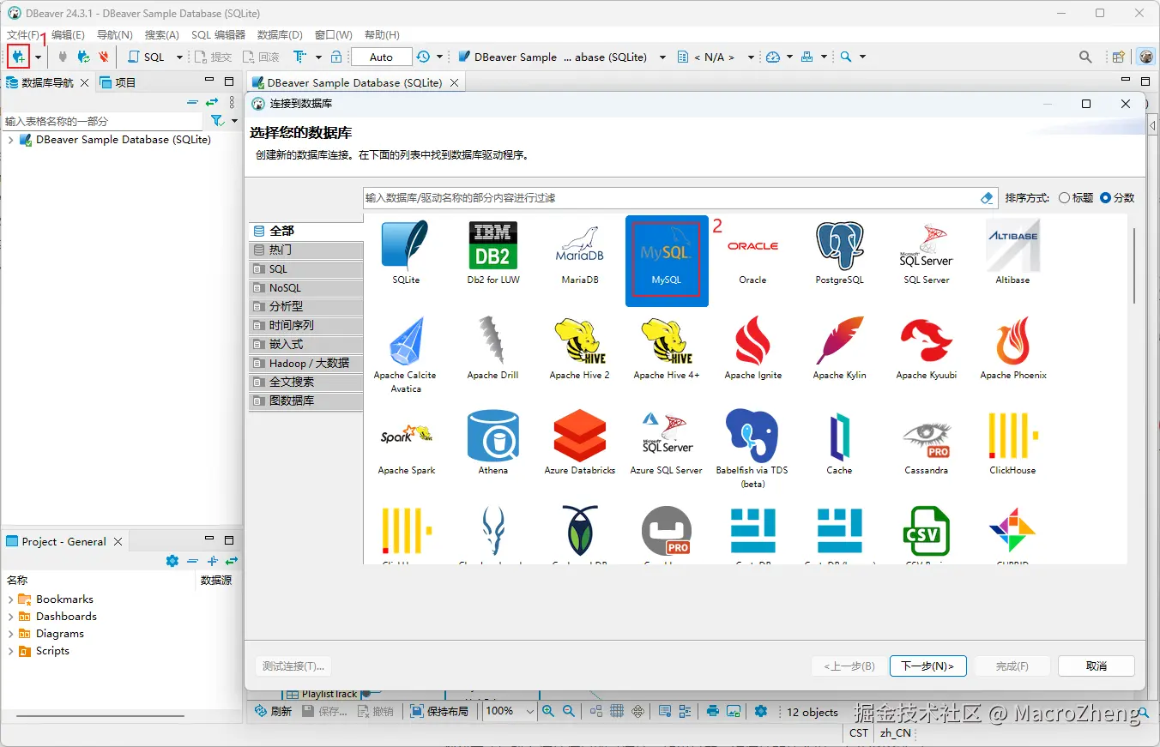Click the red disconnect plug icon

coord(103,57)
